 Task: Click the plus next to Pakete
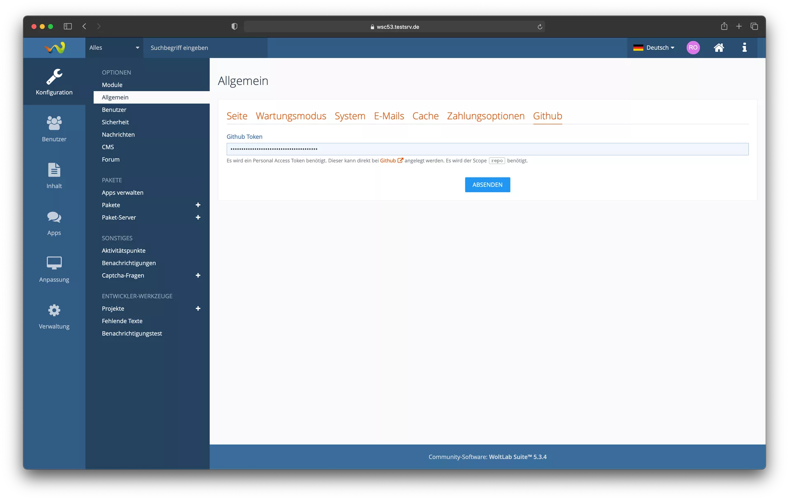click(x=198, y=205)
